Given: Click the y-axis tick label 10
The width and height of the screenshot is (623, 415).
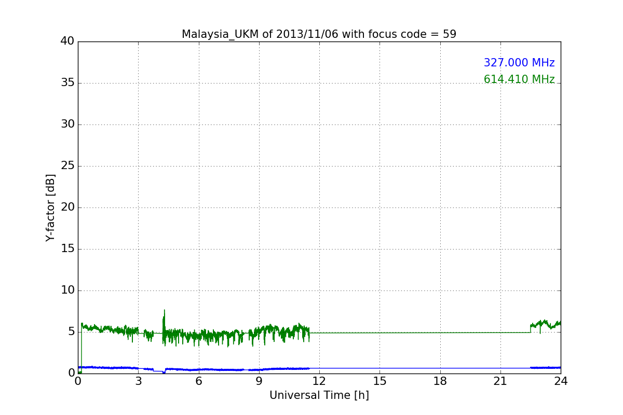Looking at the screenshot, I should [x=67, y=290].
